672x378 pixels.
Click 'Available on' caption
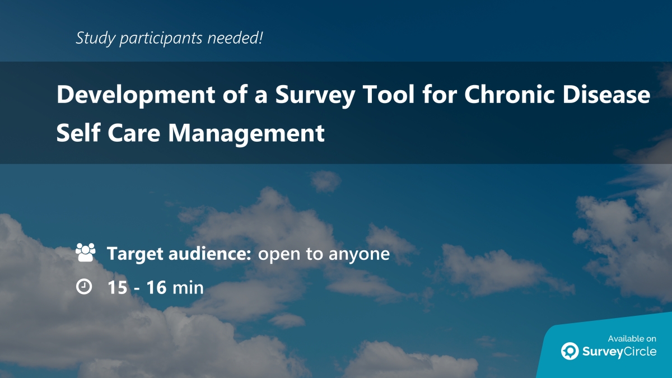(632, 338)
